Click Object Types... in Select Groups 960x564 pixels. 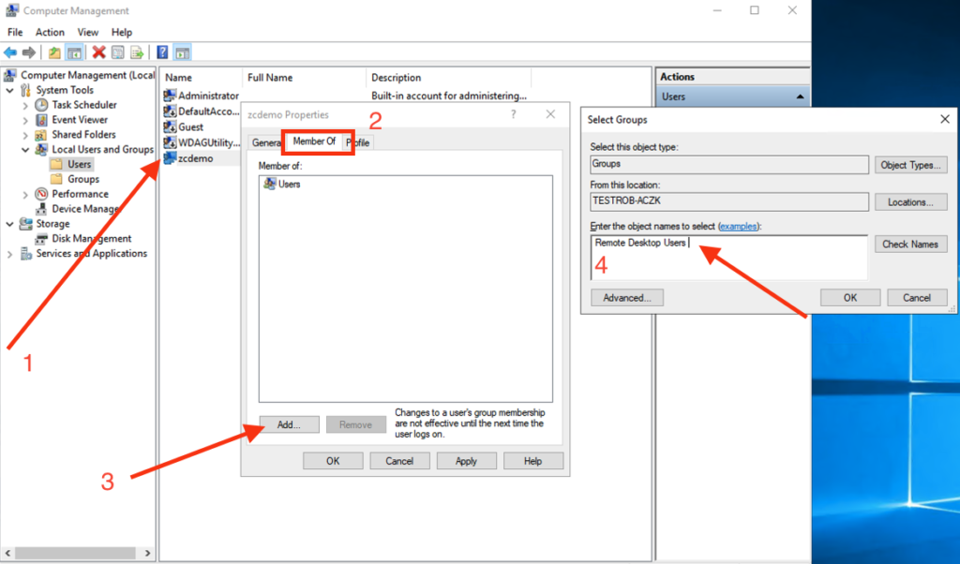[910, 165]
